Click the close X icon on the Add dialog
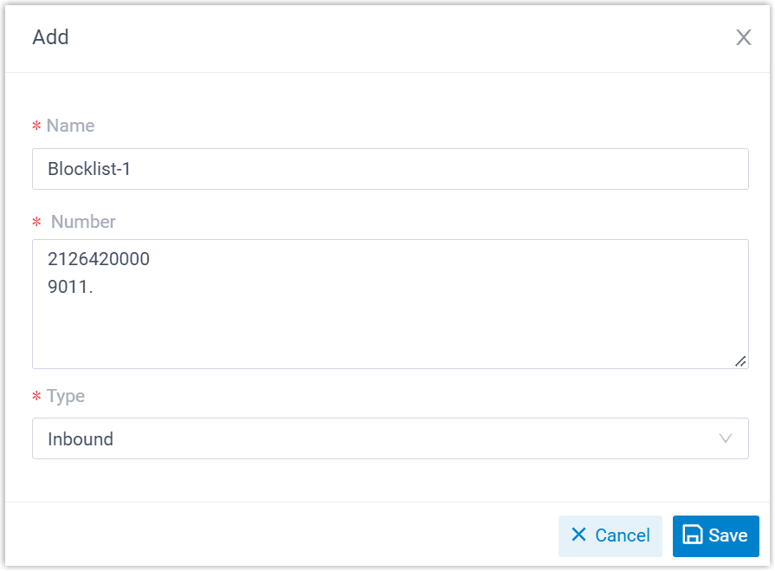The width and height of the screenshot is (775, 571). 743,37
